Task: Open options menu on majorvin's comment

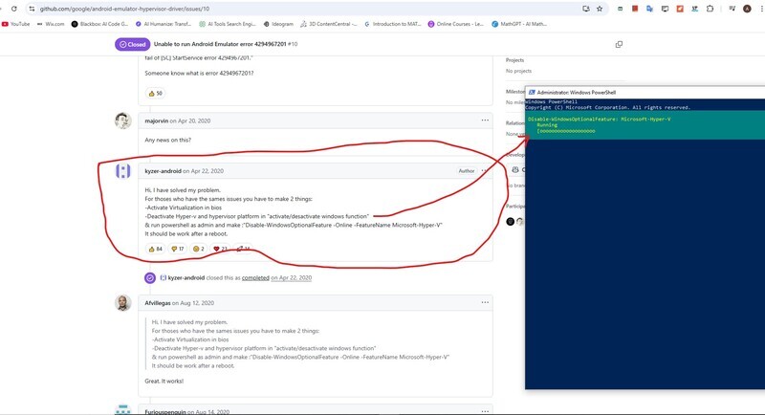Action: point(485,120)
